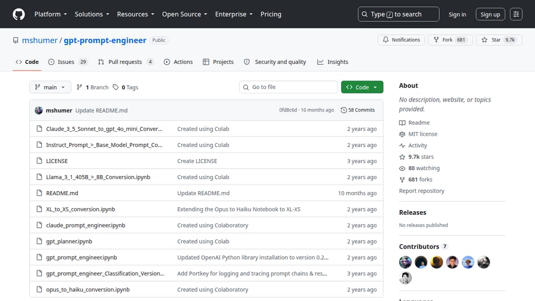Open 'Add Portkey for logging' commit message
This screenshot has width=535, height=301.
[252, 274]
